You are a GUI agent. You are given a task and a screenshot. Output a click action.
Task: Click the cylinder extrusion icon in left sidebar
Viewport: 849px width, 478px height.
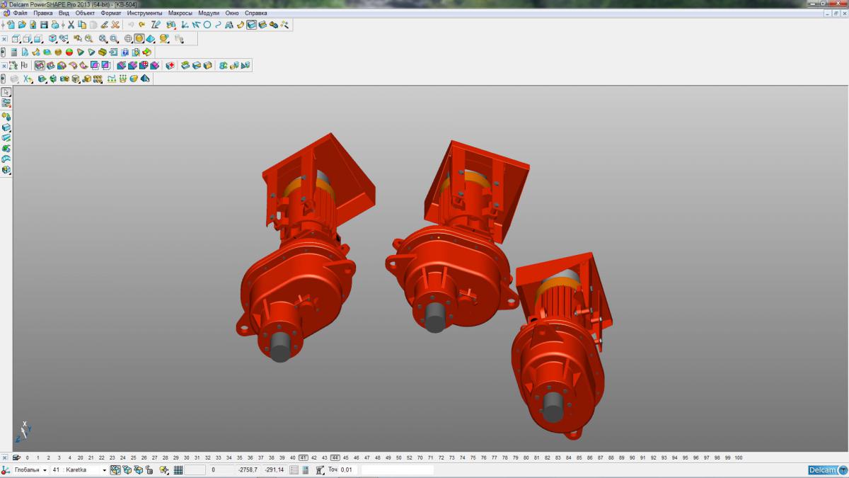pos(6,137)
